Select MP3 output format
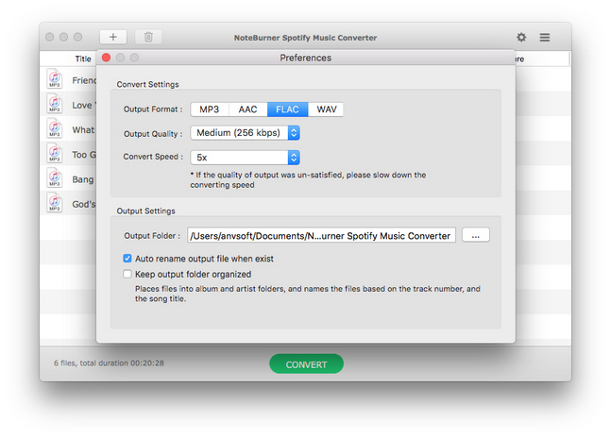 click(210, 109)
